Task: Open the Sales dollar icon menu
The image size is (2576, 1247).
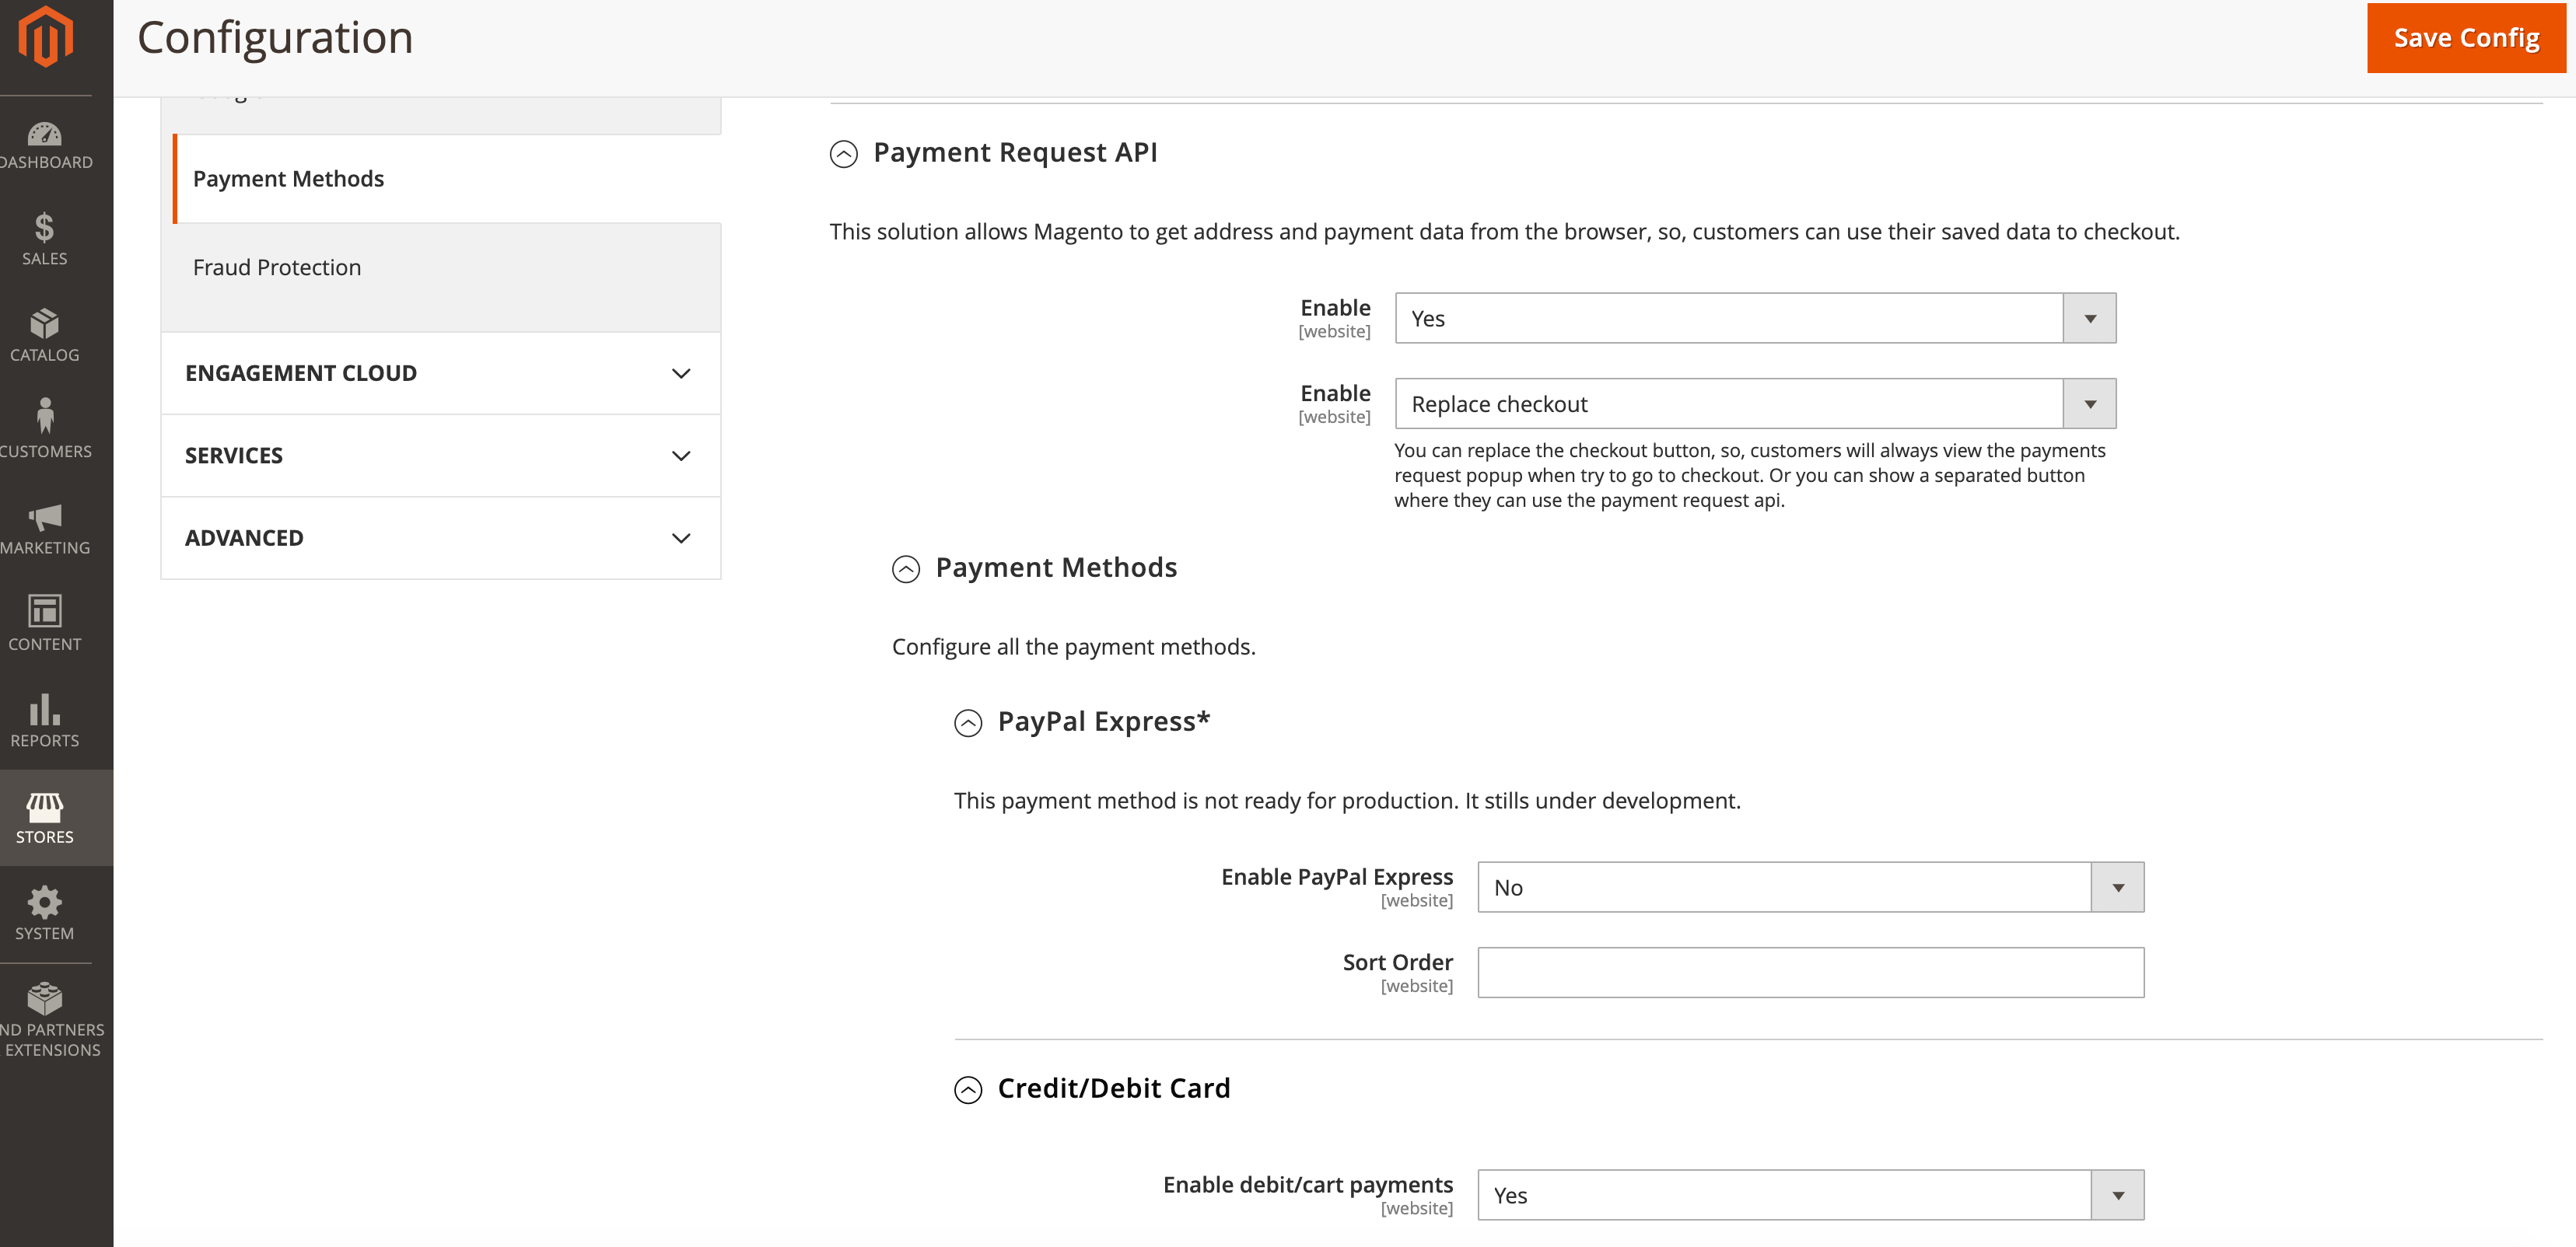Action: pos(44,229)
